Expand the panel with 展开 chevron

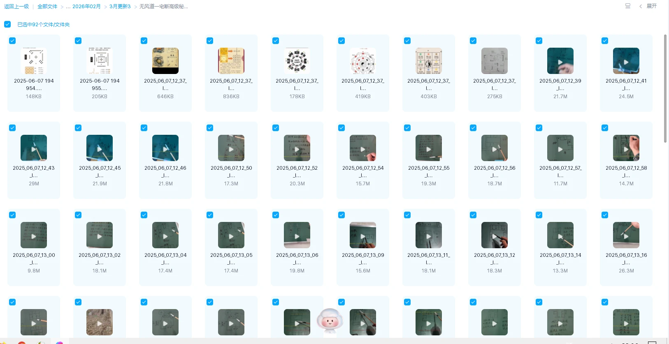click(648, 6)
